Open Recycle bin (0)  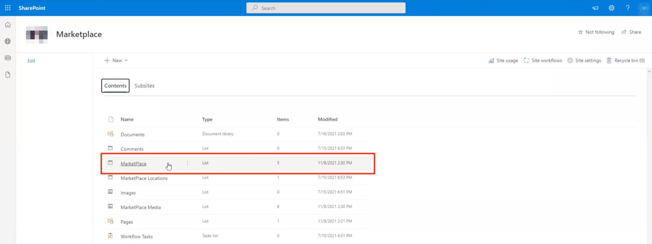click(x=625, y=60)
